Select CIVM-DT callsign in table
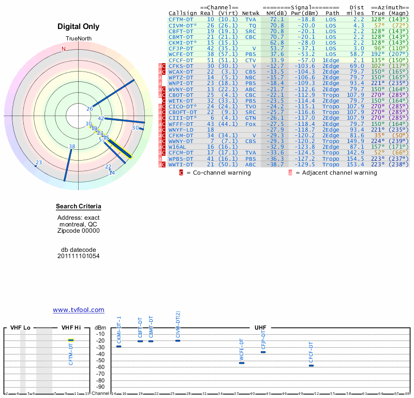Viewport: 414px width, 398px height. pyautogui.click(x=183, y=25)
